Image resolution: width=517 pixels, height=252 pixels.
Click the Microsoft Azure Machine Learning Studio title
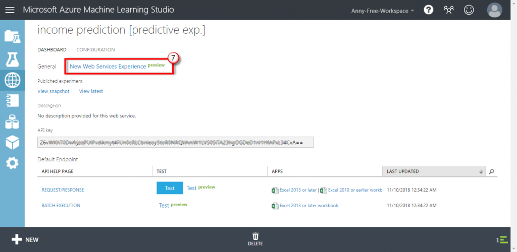click(98, 10)
